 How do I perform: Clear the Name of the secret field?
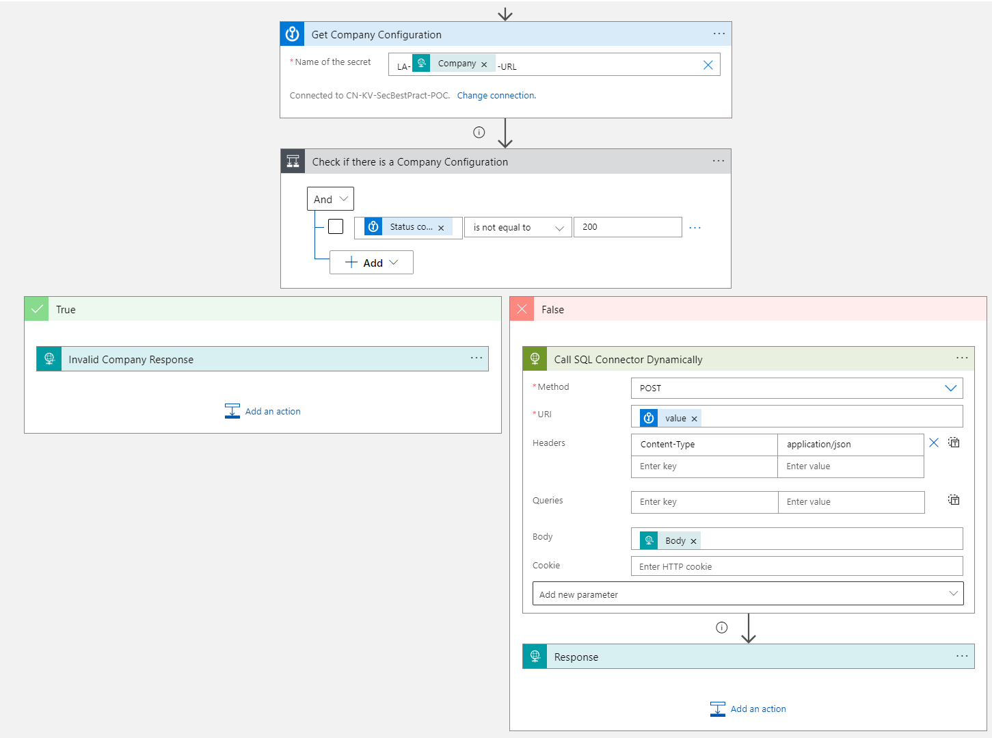tap(708, 65)
